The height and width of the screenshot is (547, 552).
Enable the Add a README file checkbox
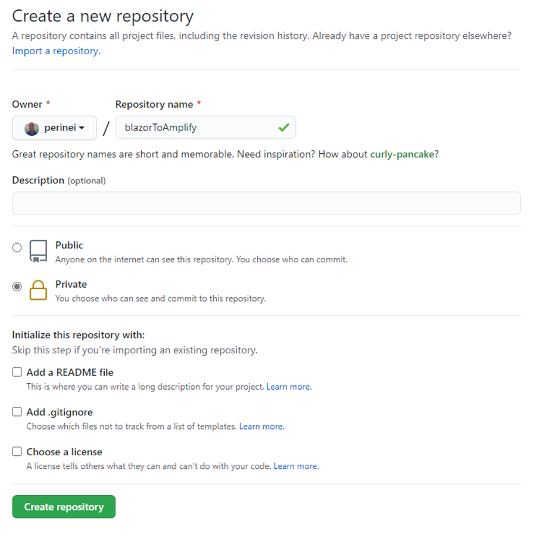(17, 372)
